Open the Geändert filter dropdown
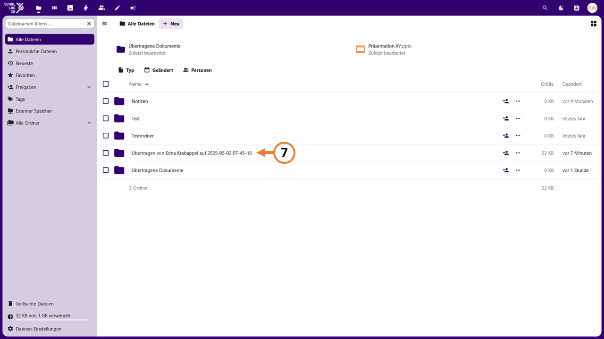604x339 pixels. [x=159, y=70]
